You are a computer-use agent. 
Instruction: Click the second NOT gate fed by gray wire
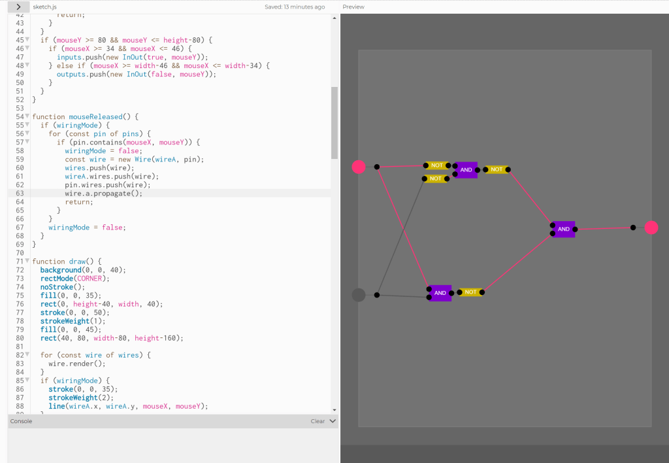(435, 179)
